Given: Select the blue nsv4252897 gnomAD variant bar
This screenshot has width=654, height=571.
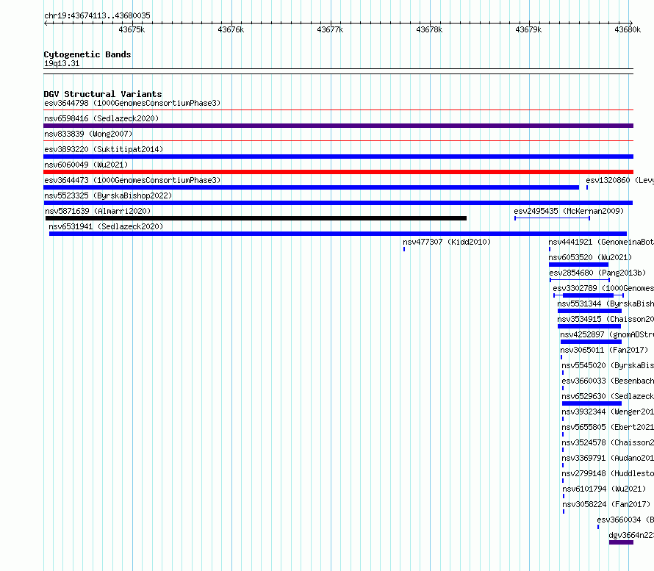Looking at the screenshot, I should [x=591, y=342].
